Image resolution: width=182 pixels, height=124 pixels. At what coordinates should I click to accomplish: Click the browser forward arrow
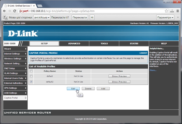pos(9,11)
